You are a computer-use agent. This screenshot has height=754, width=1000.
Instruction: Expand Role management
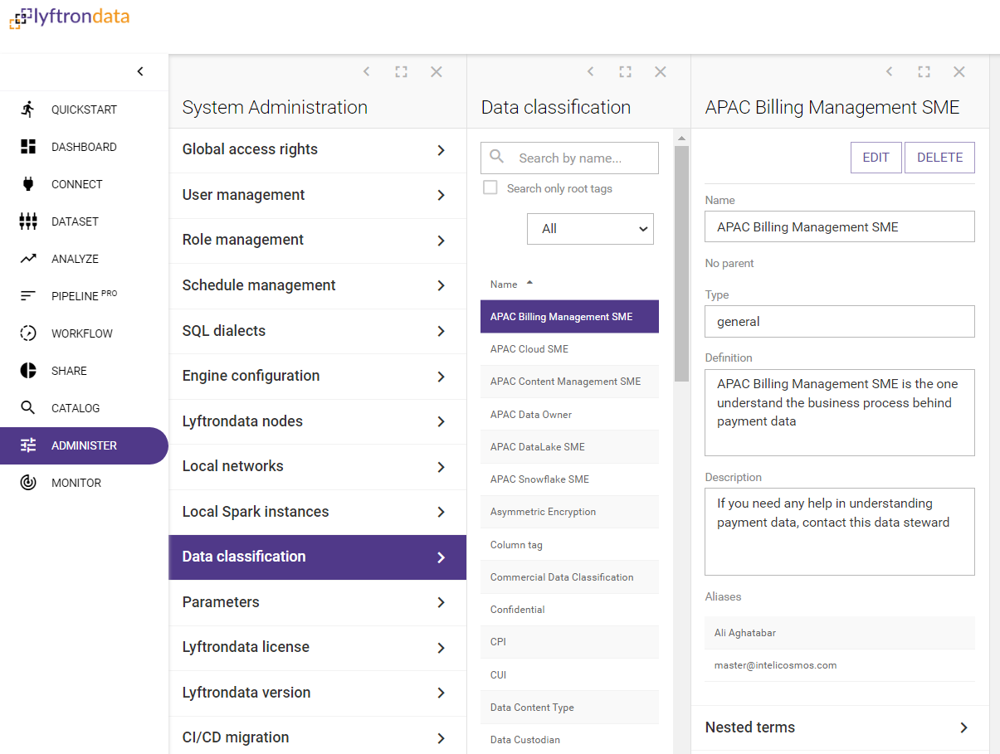(x=317, y=241)
